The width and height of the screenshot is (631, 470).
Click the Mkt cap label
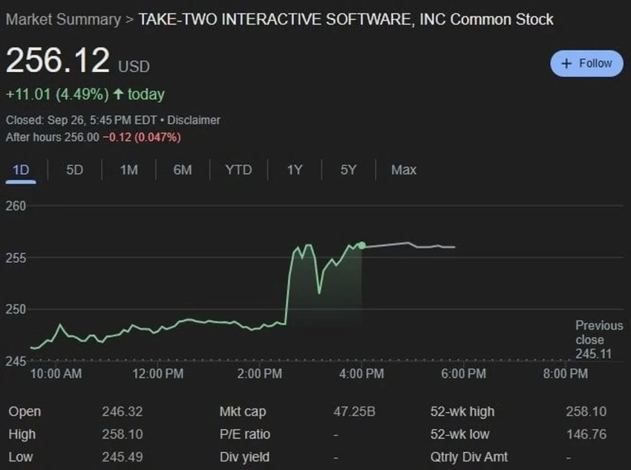tap(242, 411)
